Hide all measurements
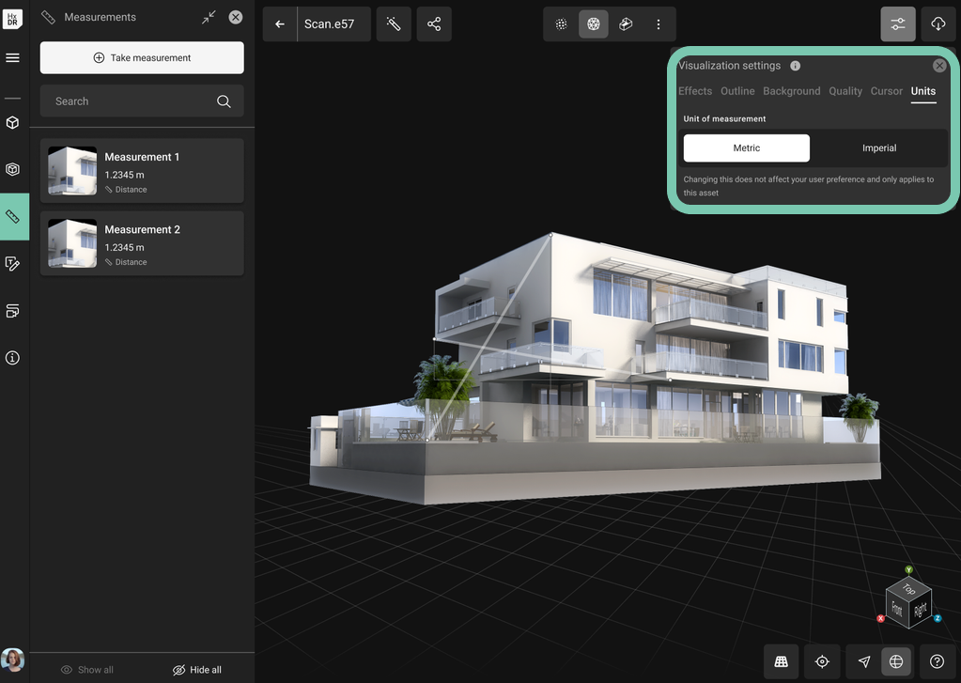 (197, 670)
